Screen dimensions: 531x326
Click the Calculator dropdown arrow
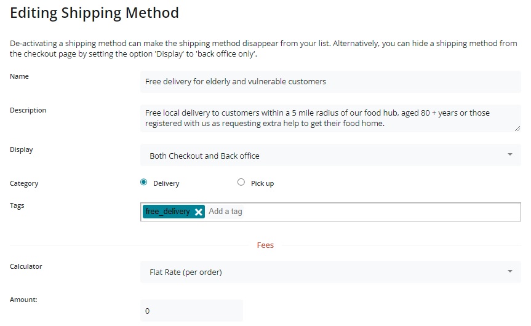(509, 271)
